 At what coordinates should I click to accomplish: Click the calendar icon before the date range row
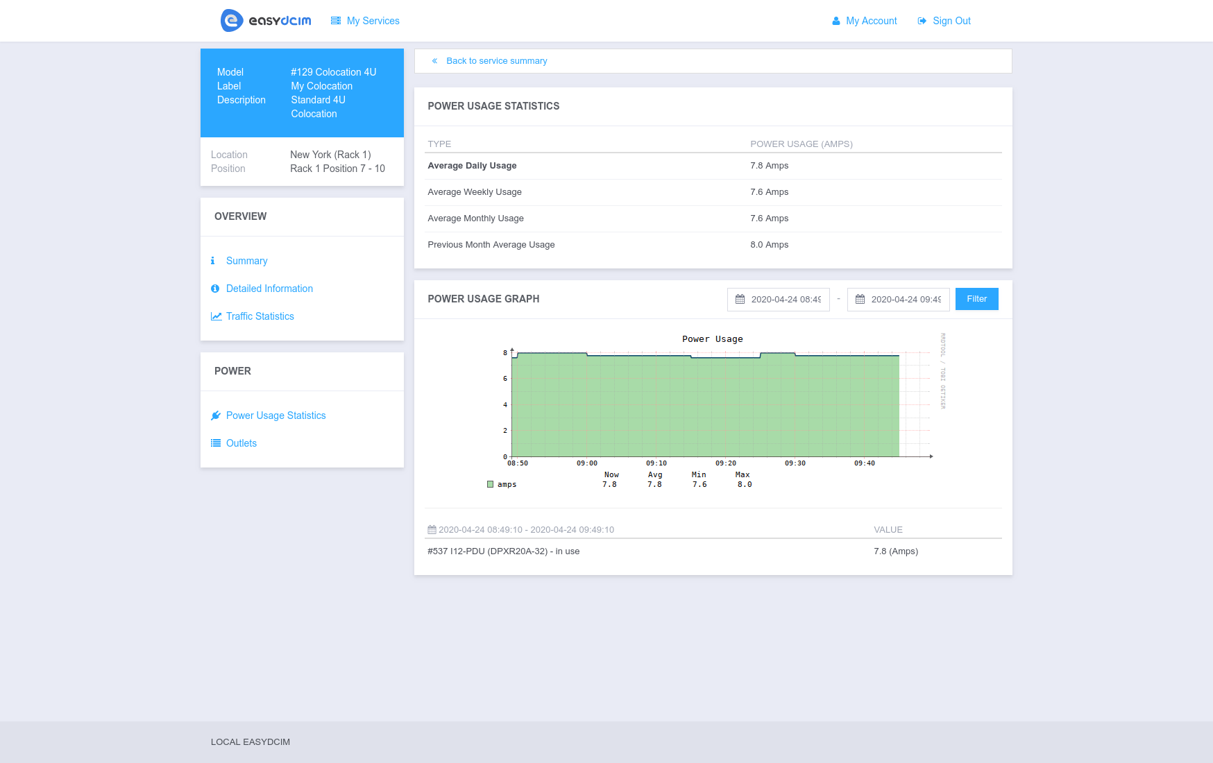(432, 529)
